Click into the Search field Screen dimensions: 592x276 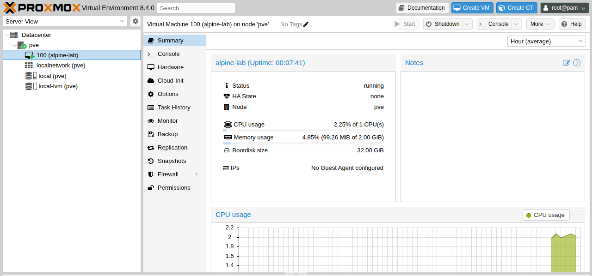coord(196,8)
